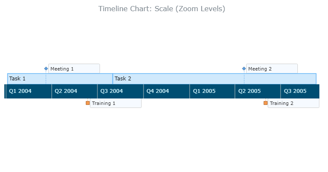Click the Q4 2004 axis segment
Screen dimensions: 328x172
pos(166,91)
